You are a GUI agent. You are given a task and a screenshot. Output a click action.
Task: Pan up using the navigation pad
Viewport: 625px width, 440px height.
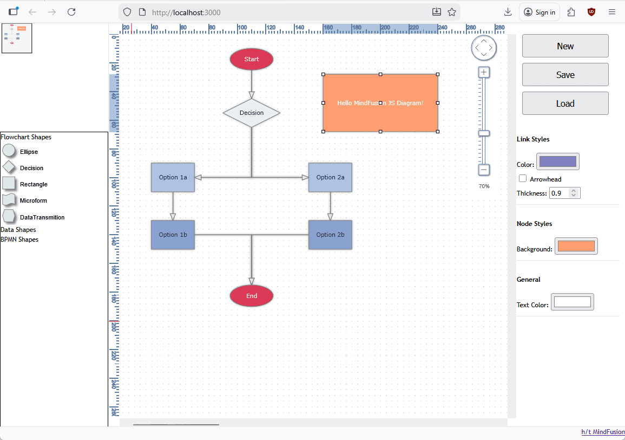484,41
